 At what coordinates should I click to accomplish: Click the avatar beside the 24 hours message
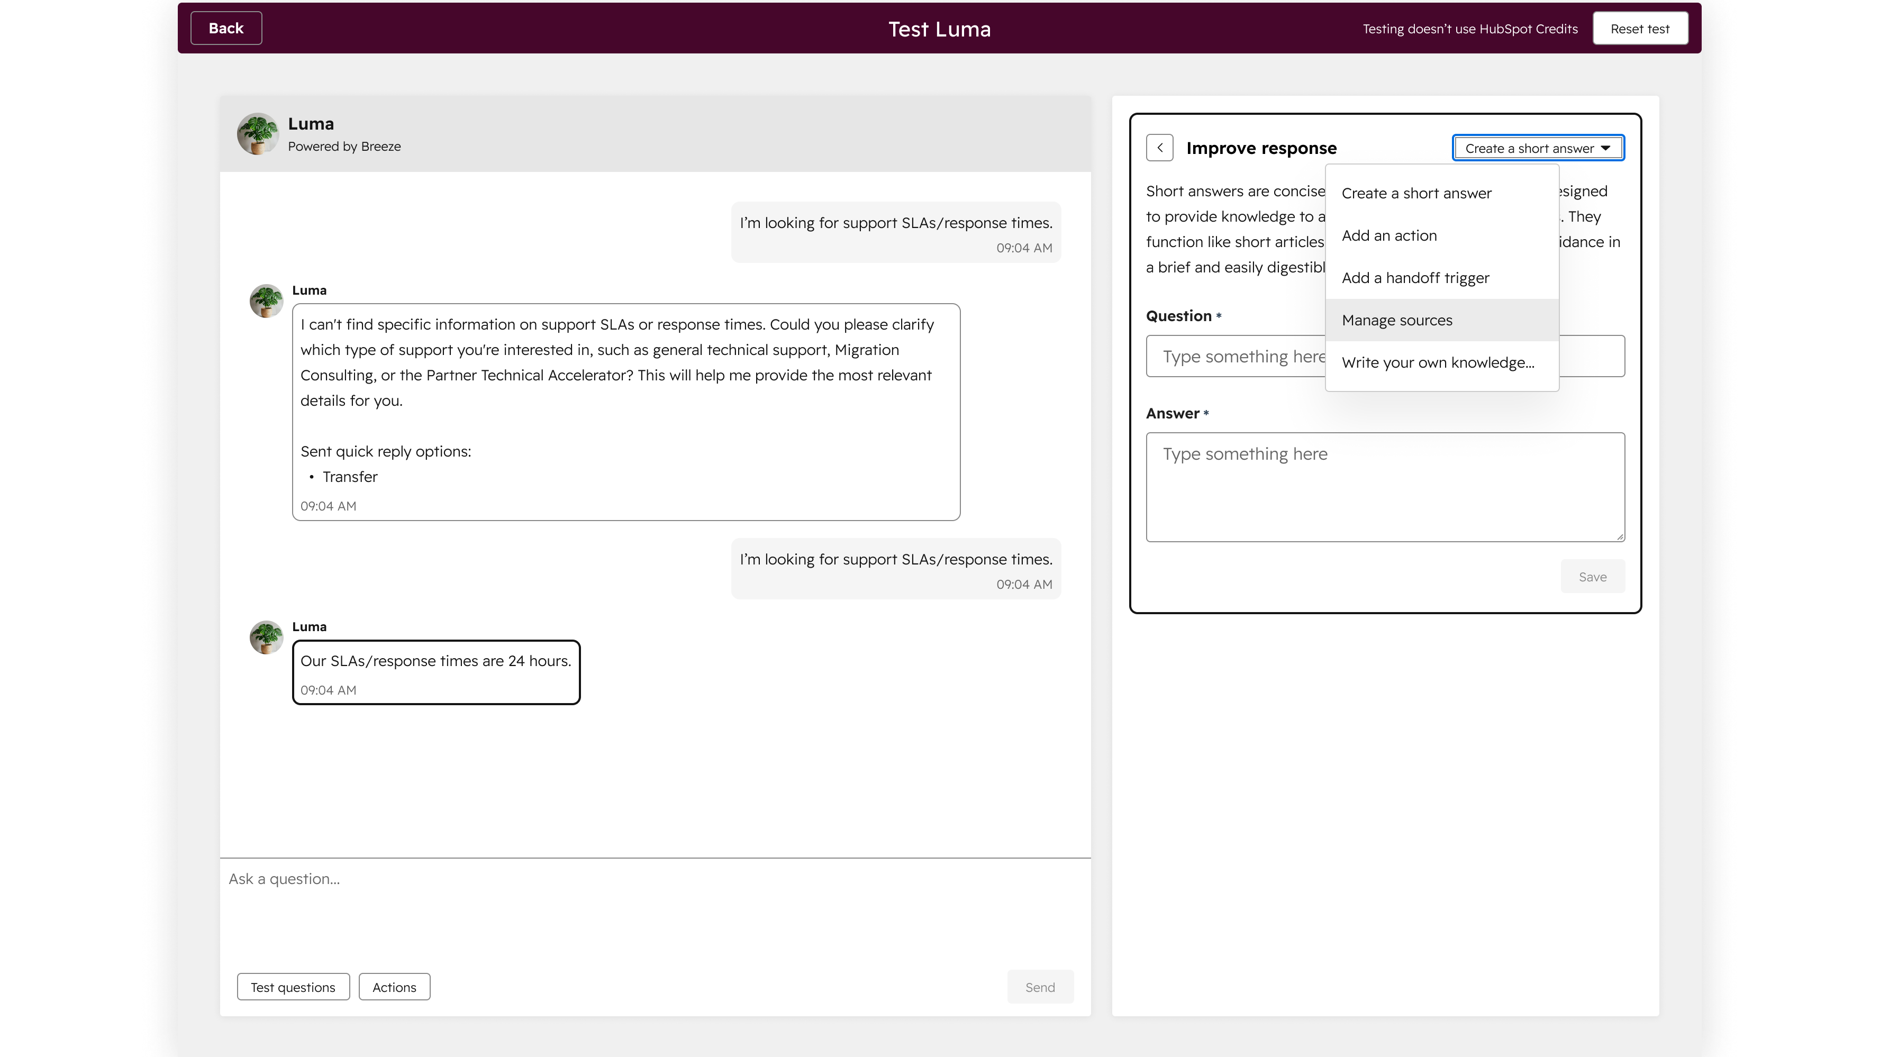tap(266, 637)
